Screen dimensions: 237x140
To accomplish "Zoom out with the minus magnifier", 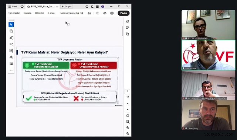I will tap(128, 134).
